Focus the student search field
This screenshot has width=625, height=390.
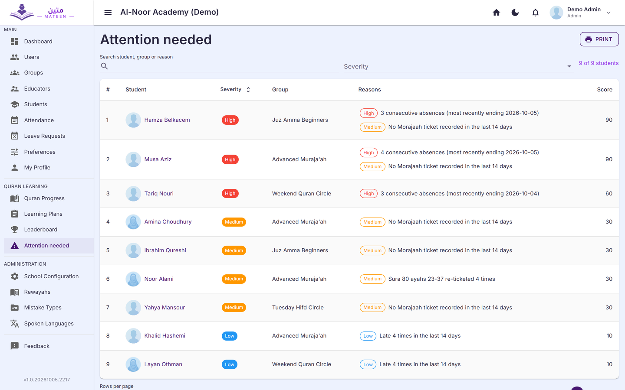tap(219, 66)
